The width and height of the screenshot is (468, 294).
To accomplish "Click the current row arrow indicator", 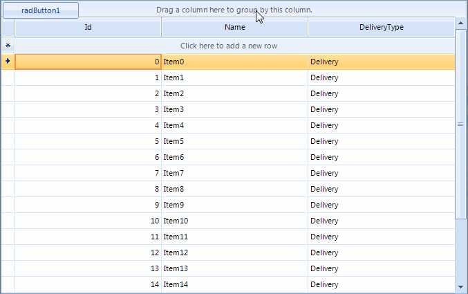I will (x=8, y=62).
